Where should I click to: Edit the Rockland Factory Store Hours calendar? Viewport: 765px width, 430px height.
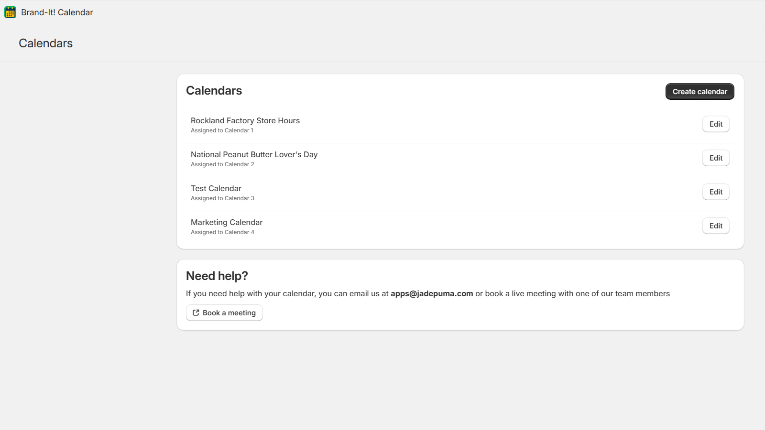pyautogui.click(x=715, y=124)
